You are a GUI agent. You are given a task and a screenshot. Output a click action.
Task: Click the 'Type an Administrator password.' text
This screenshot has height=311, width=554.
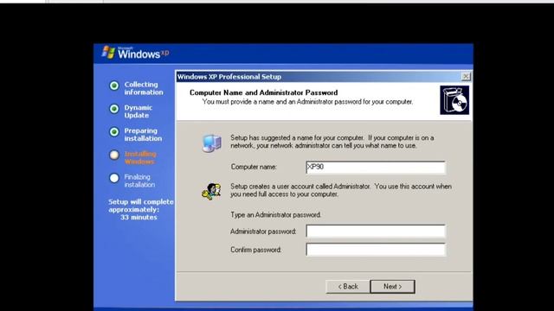(x=275, y=215)
